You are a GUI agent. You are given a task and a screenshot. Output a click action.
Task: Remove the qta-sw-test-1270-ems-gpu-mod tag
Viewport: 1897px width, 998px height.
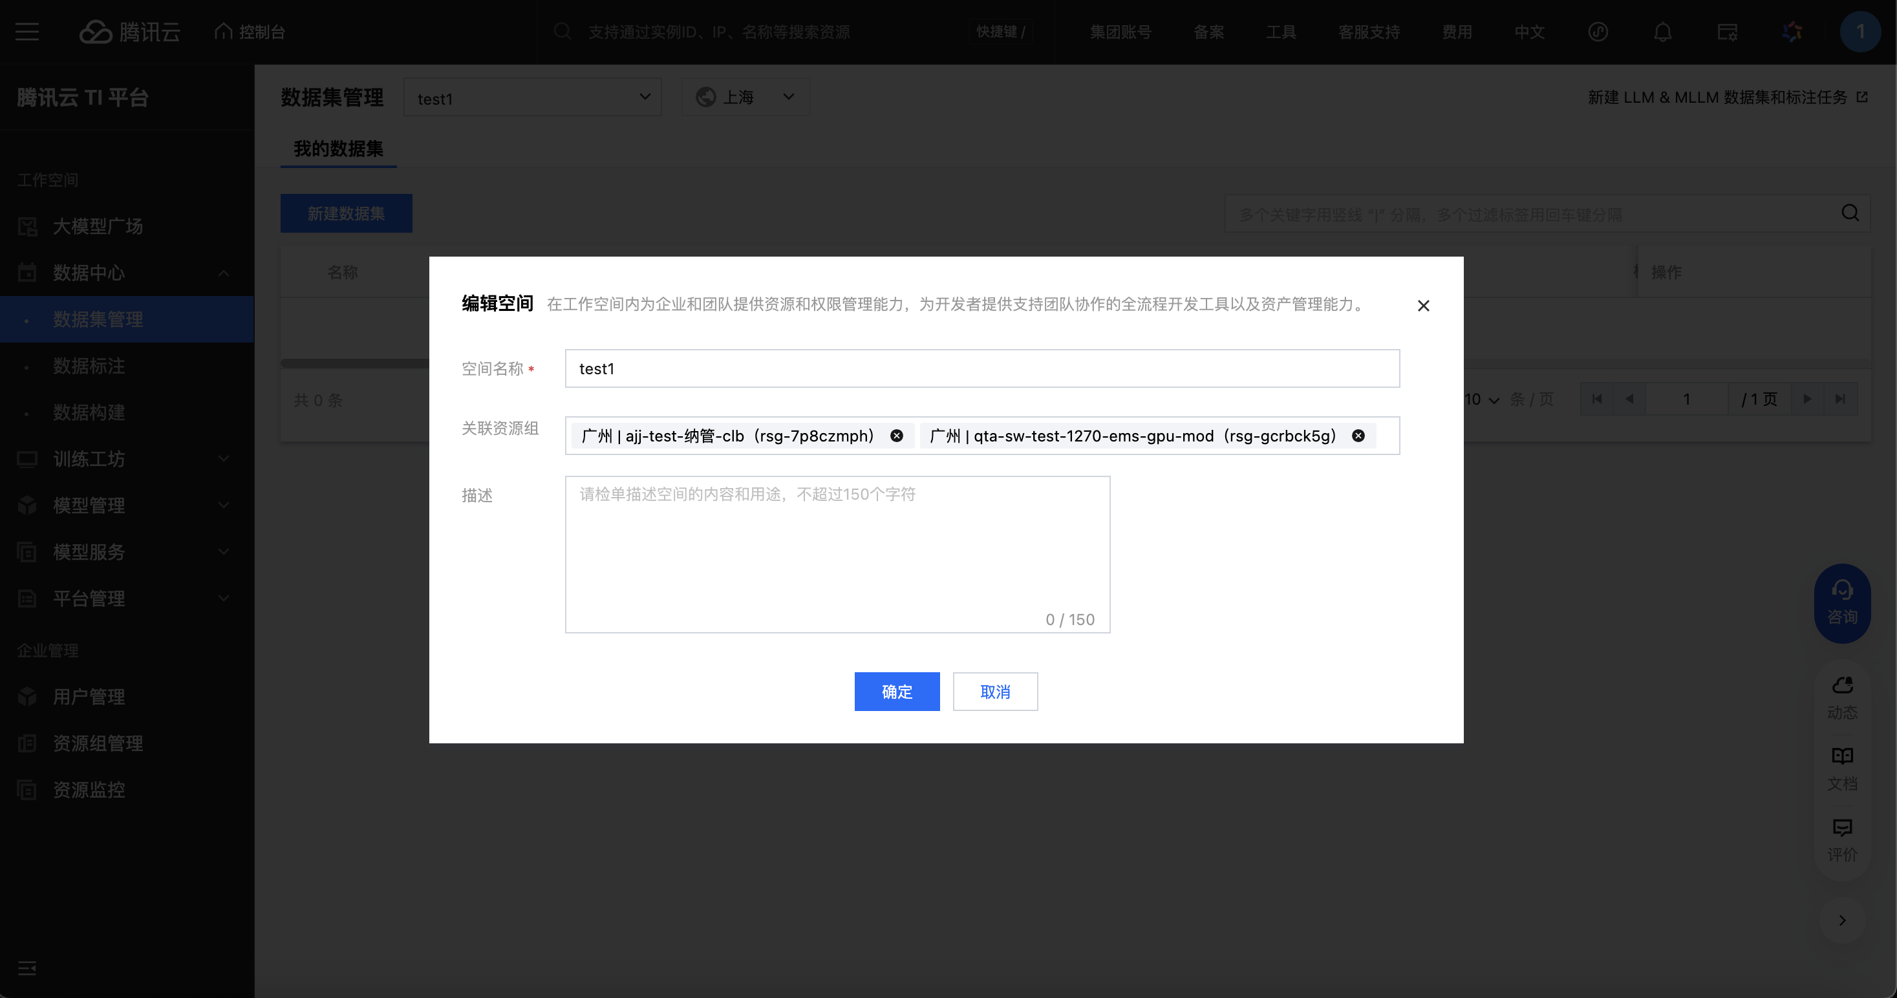pos(1358,436)
